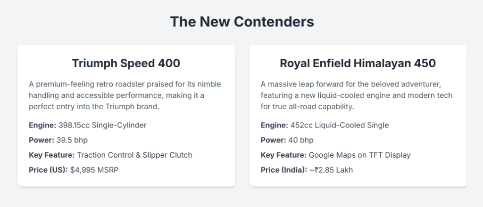Click "Key Feature:" label in the Triumph card
Viewport: 483px width, 207px height.
click(x=52, y=155)
